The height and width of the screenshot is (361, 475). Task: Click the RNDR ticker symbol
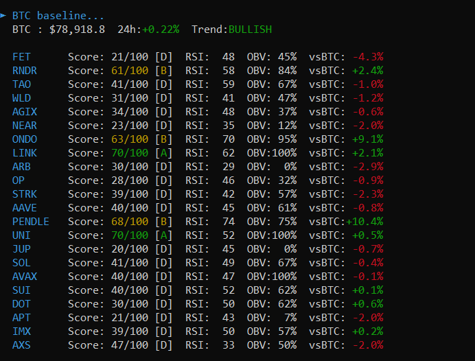tap(25, 71)
